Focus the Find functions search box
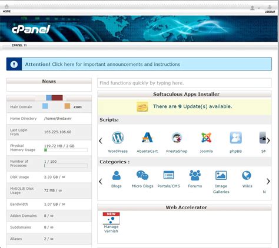The height and width of the screenshot is (248, 279). [x=184, y=83]
